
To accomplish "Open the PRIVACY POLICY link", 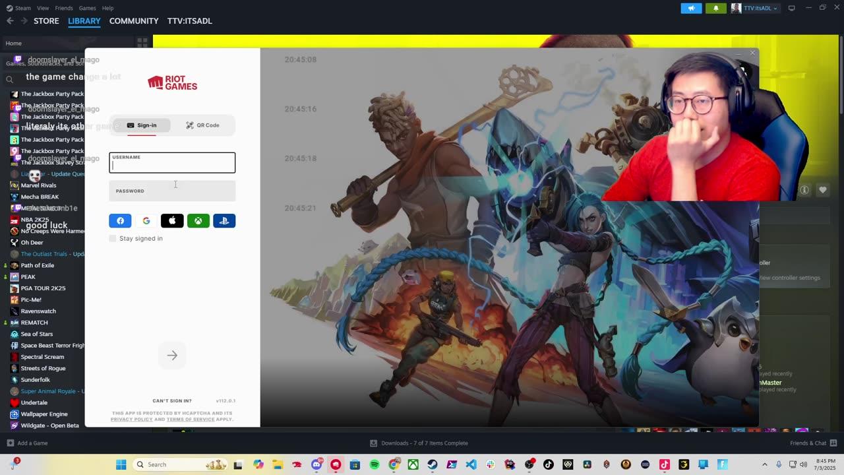I will click(x=131, y=420).
